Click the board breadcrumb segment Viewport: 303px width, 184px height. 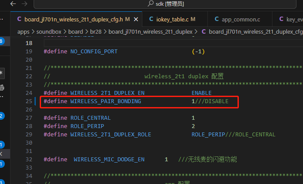pos(76,32)
